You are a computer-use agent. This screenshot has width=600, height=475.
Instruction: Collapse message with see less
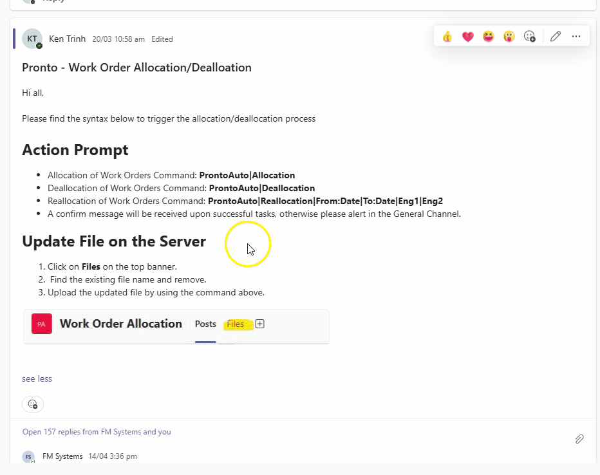[37, 378]
